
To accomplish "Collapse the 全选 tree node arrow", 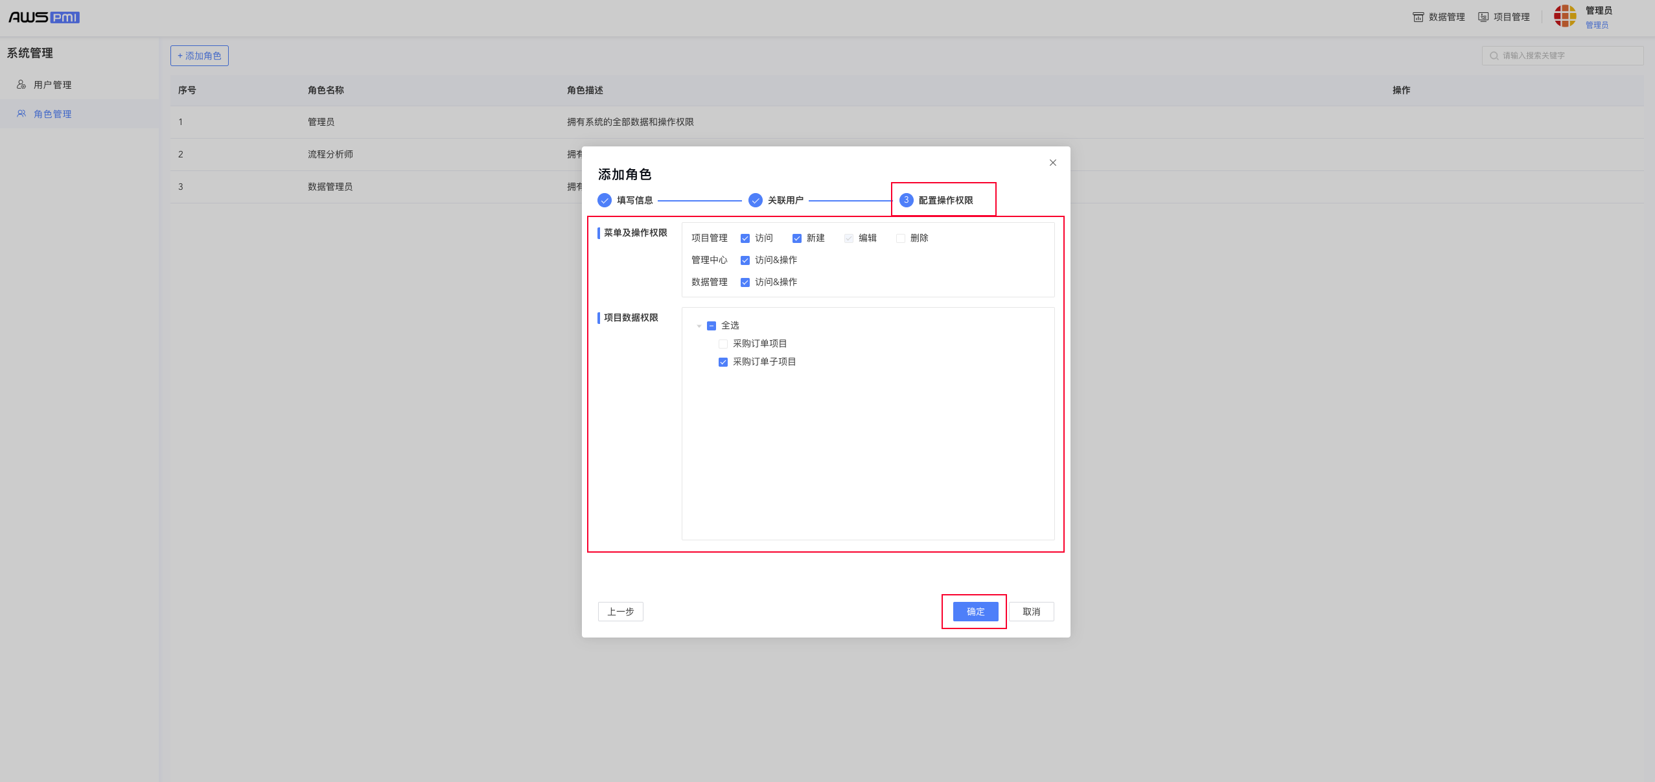I will pos(699,326).
